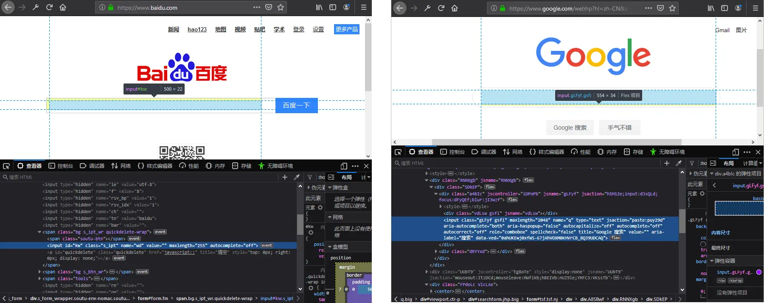This screenshot has height=303, width=764.
Task: Expand div UUbT9 node in Google devtools
Action: 427,272
